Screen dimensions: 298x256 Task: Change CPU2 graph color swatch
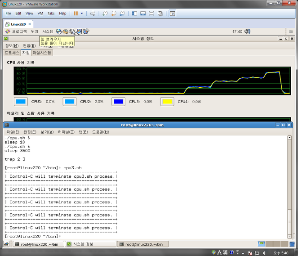point(70,102)
